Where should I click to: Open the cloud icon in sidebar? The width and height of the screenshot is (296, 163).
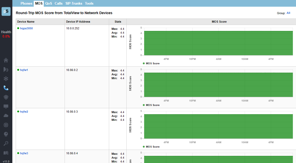coord(6,116)
